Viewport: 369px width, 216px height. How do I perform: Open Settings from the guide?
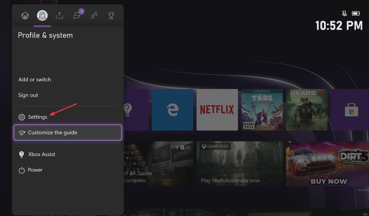pyautogui.click(x=68, y=117)
